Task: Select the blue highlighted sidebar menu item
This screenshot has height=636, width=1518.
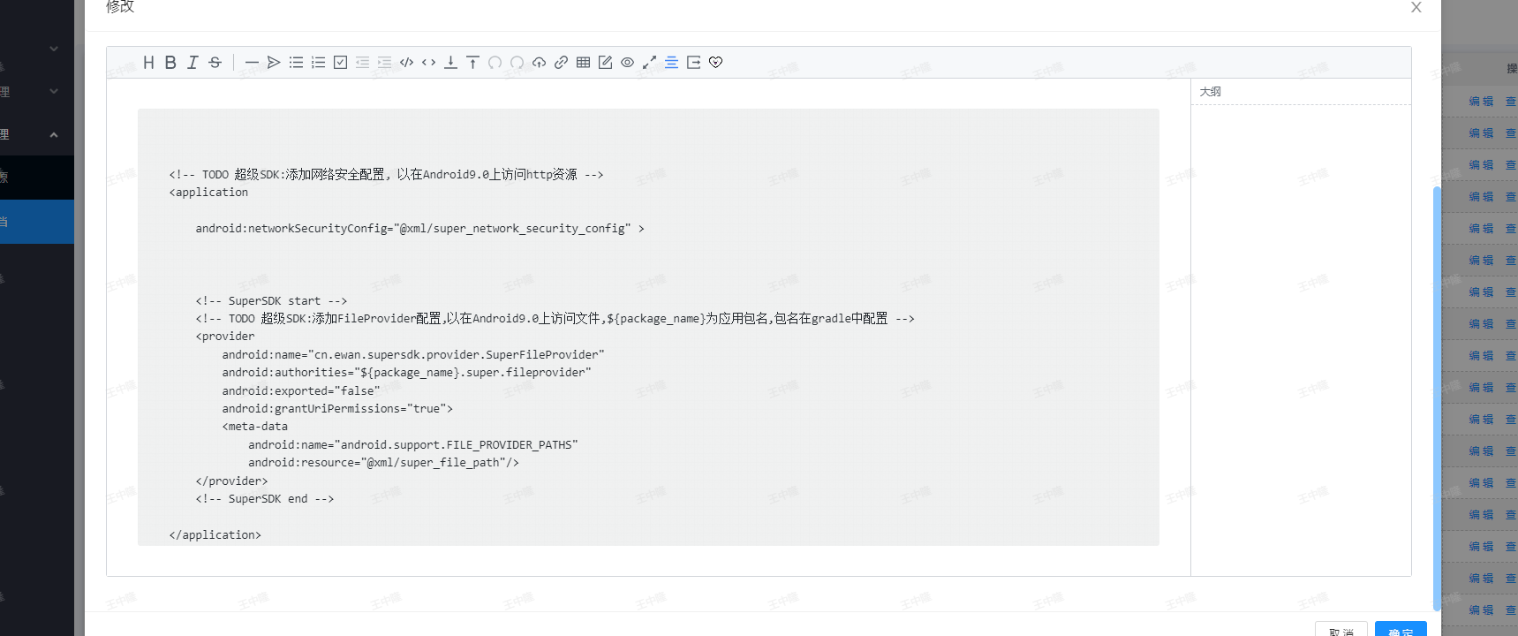Action: coord(37,222)
